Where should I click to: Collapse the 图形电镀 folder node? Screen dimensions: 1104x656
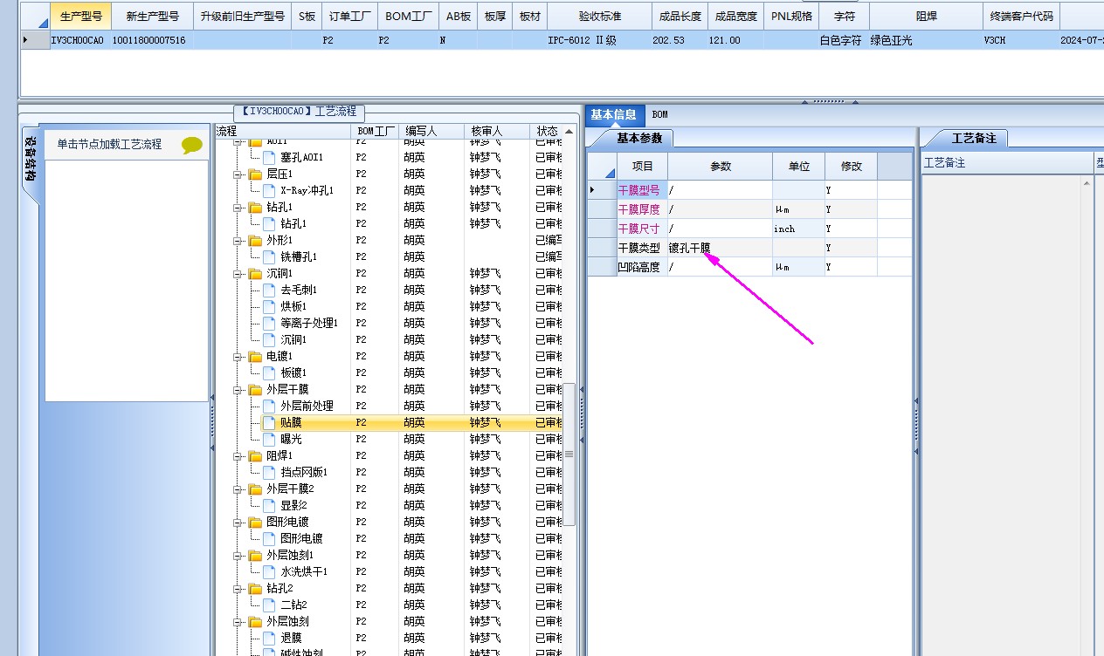tap(238, 523)
